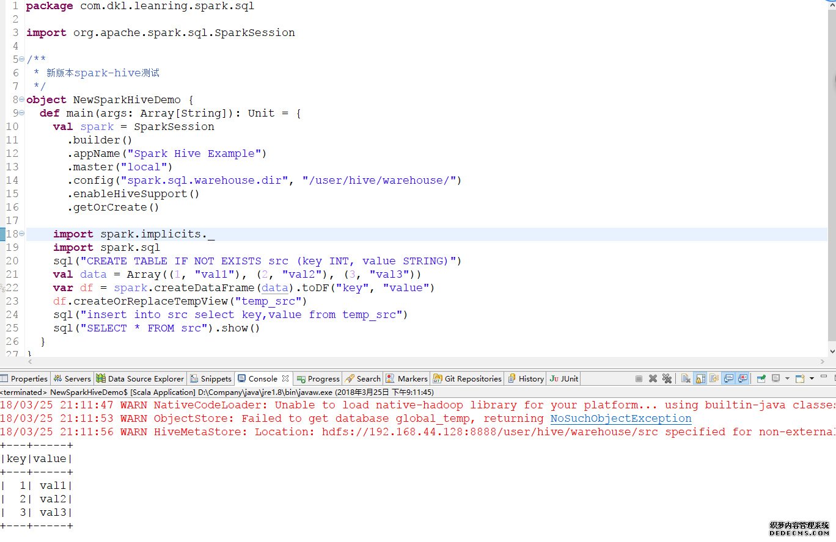
Task: Switch to the Git Repositories tab
Action: [x=467, y=378]
